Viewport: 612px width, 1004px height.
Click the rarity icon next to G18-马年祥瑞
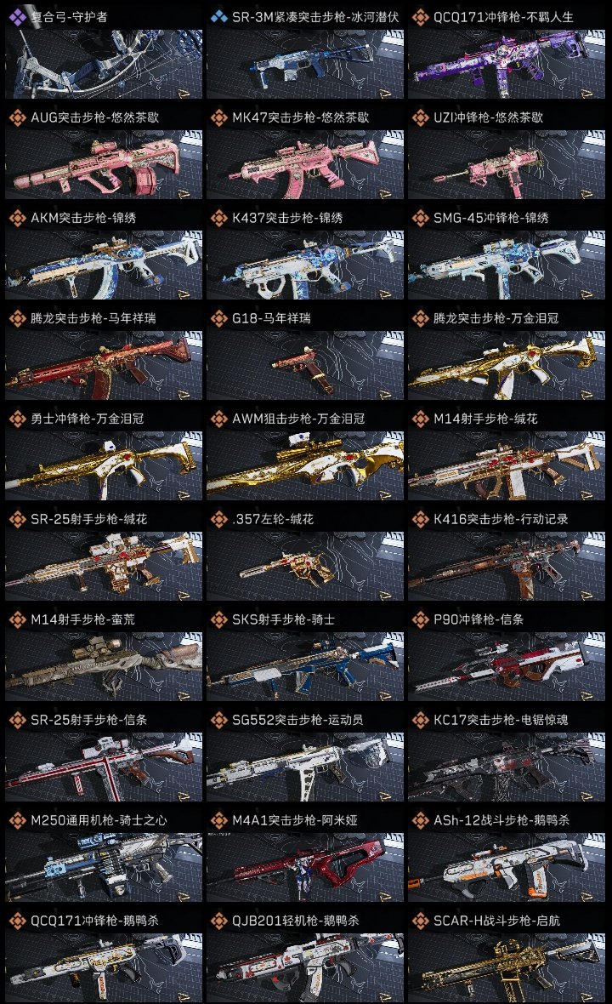click(218, 318)
